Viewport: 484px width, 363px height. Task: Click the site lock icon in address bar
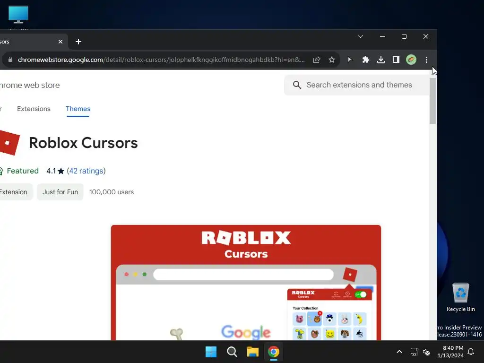pyautogui.click(x=10, y=60)
